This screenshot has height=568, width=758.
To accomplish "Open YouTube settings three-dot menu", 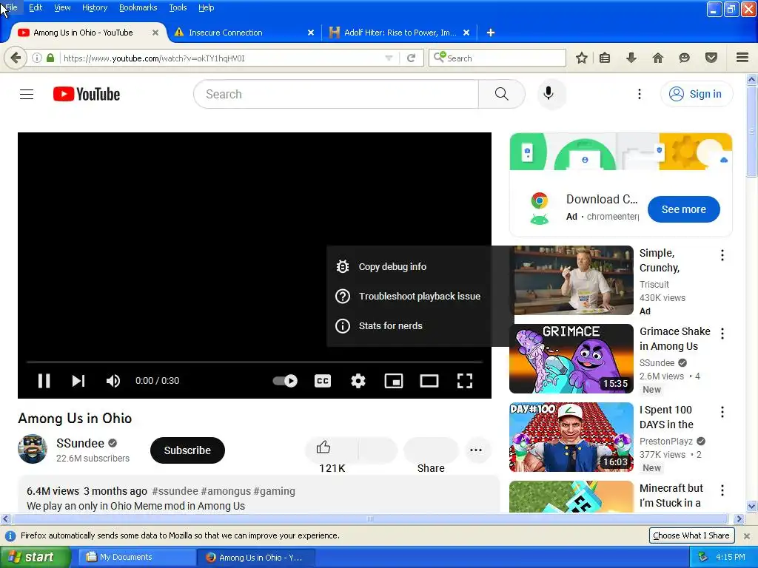I will pyautogui.click(x=639, y=94).
